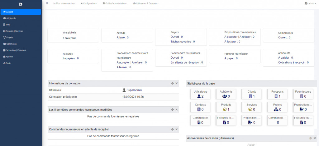This screenshot has height=146, width=319.
Task: Click move handle of Statistiques de la base
Action: (x=310, y=83)
